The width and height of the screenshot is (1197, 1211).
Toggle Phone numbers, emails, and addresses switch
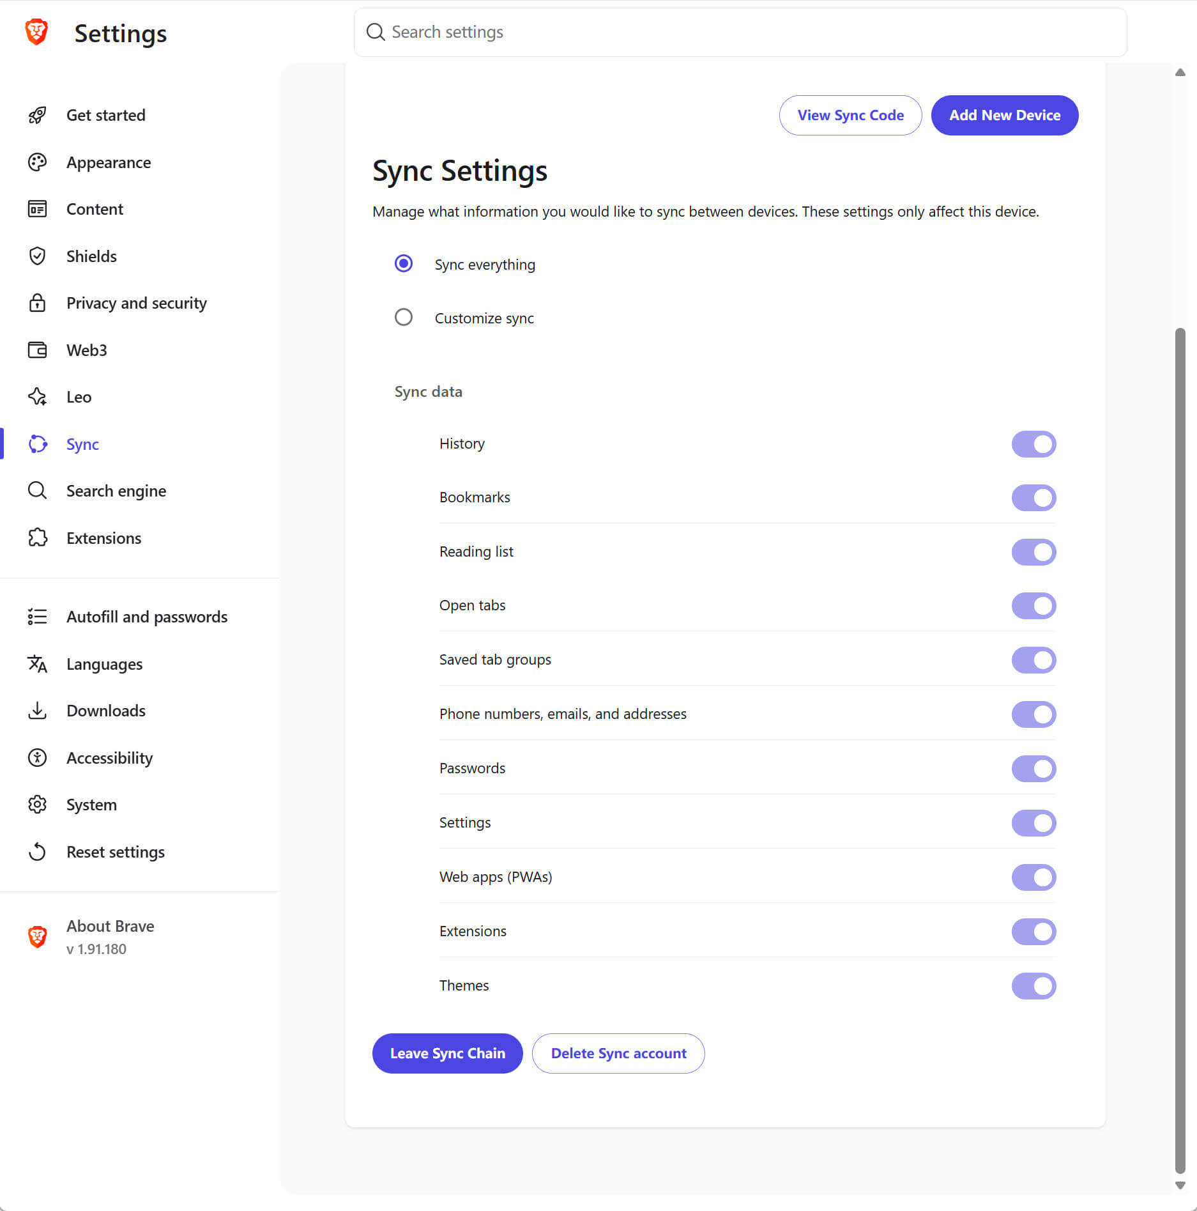tap(1033, 714)
